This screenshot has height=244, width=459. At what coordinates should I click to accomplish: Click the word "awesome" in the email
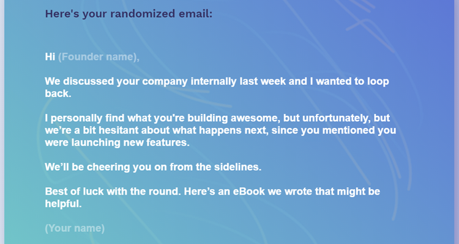(x=254, y=118)
